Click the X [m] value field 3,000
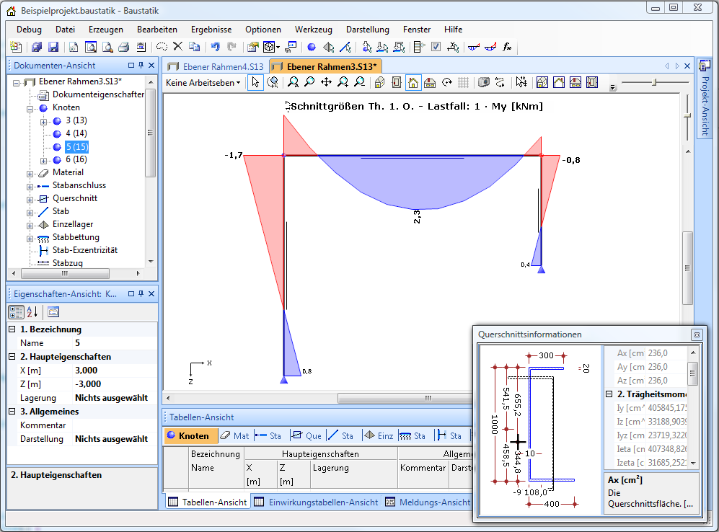This screenshot has height=532, width=719. tap(115, 371)
